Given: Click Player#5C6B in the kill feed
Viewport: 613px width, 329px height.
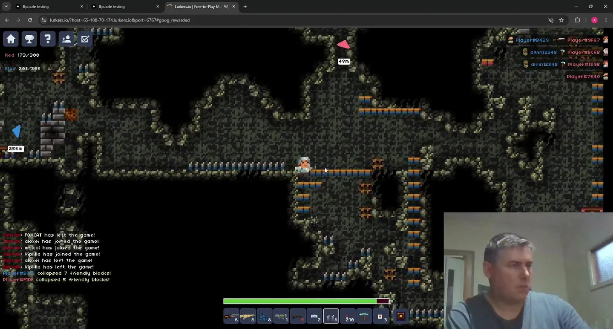Looking at the screenshot, I should pos(583,52).
